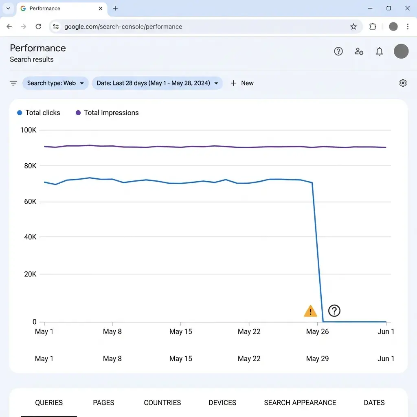Switch to the Dates tab

(x=374, y=403)
